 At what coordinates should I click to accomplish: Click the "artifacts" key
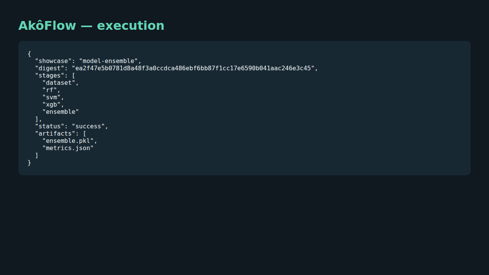(x=55, y=134)
